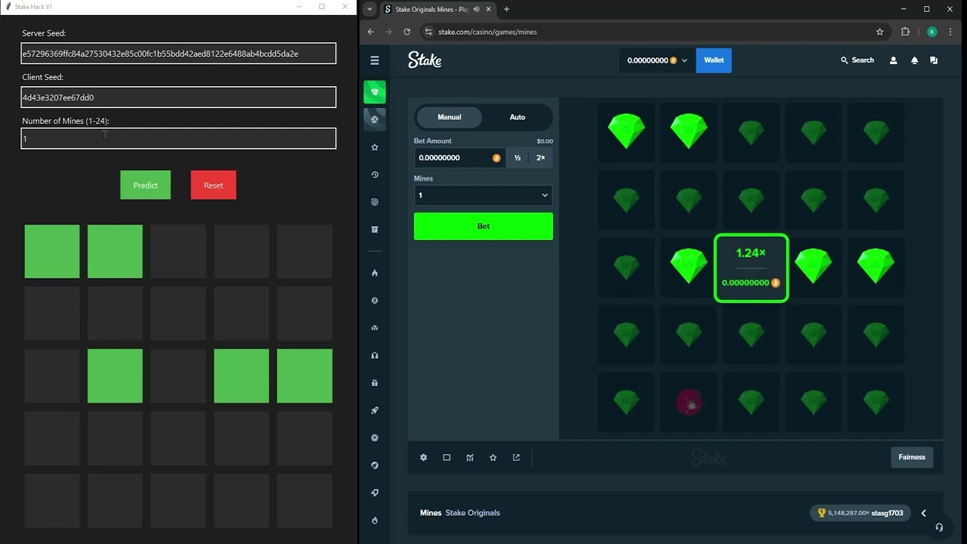
Task: Click the red Reset button
Action: click(x=214, y=185)
